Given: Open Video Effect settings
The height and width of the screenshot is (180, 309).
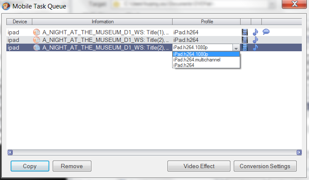Looking at the screenshot, I should click(x=199, y=166).
